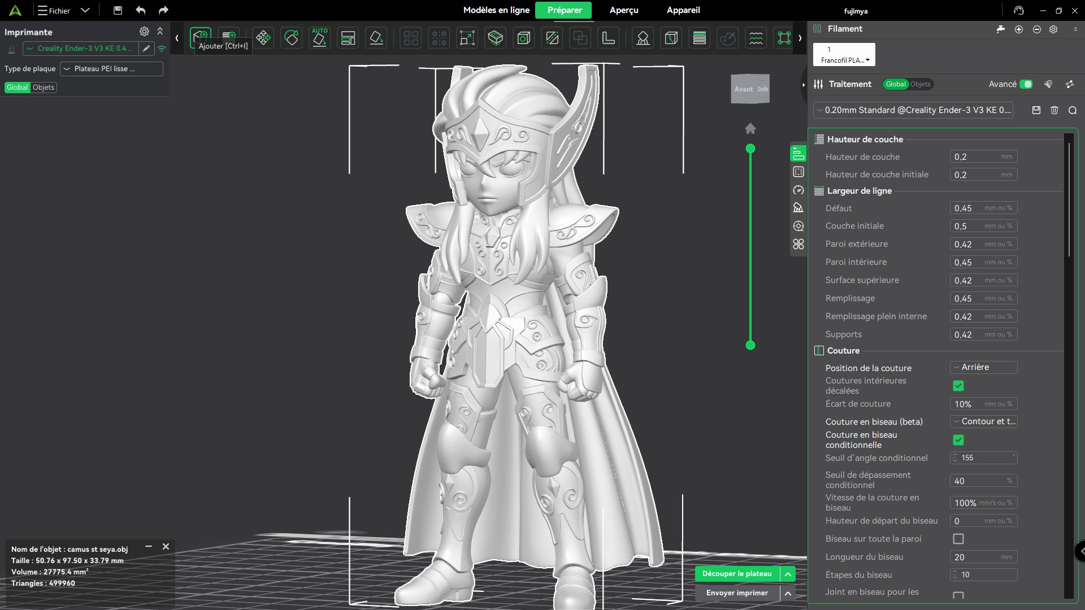The height and width of the screenshot is (610, 1085).
Task: Open the Support painting tool
Action: click(643, 38)
